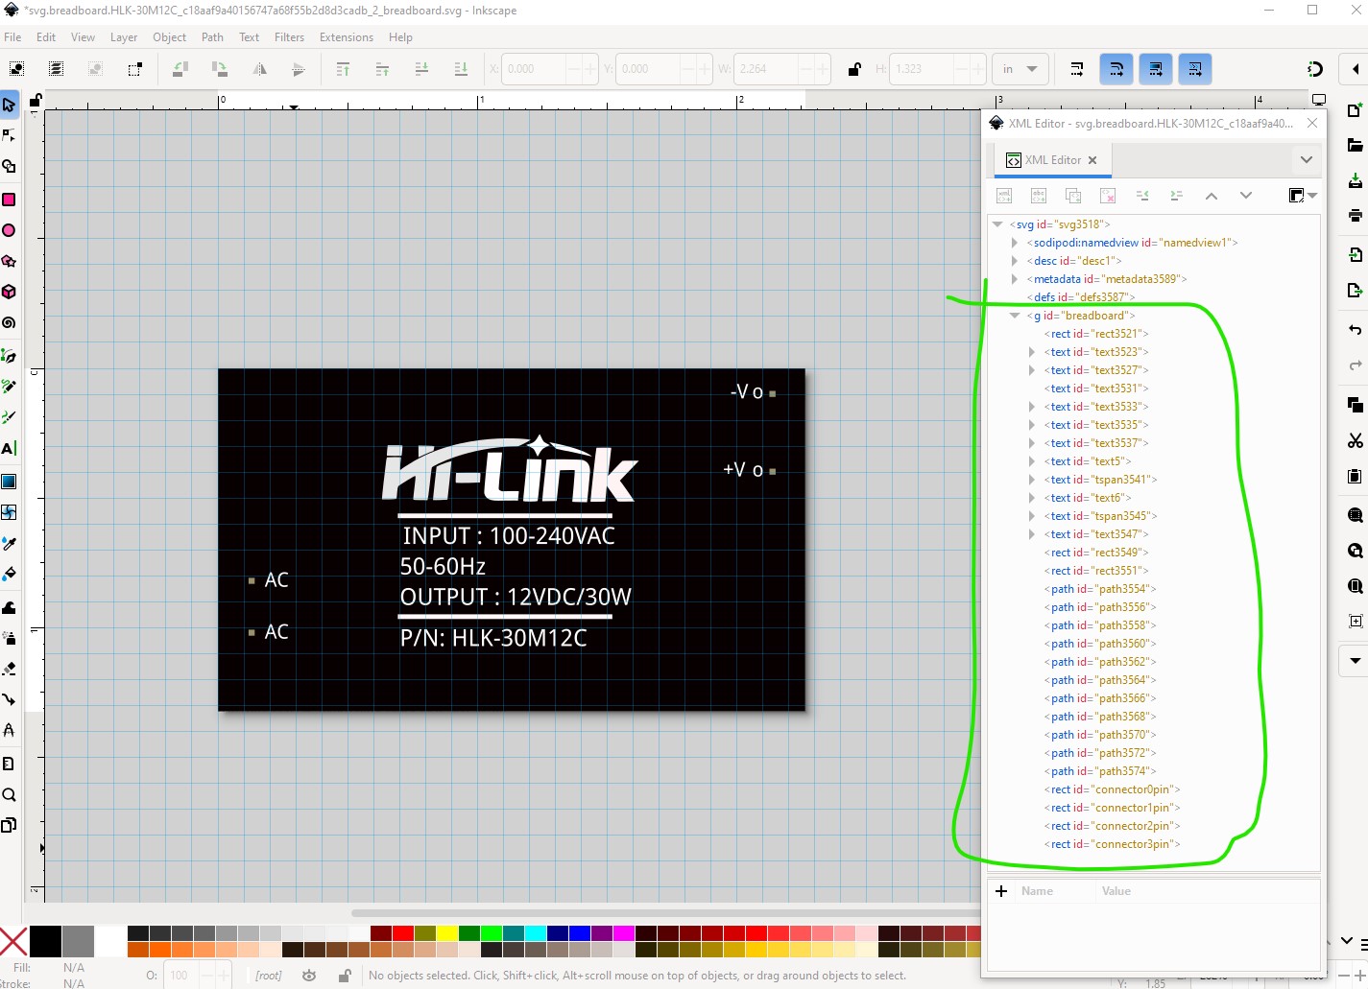Expand desc1 node
The height and width of the screenshot is (989, 1368).
pos(1015,261)
